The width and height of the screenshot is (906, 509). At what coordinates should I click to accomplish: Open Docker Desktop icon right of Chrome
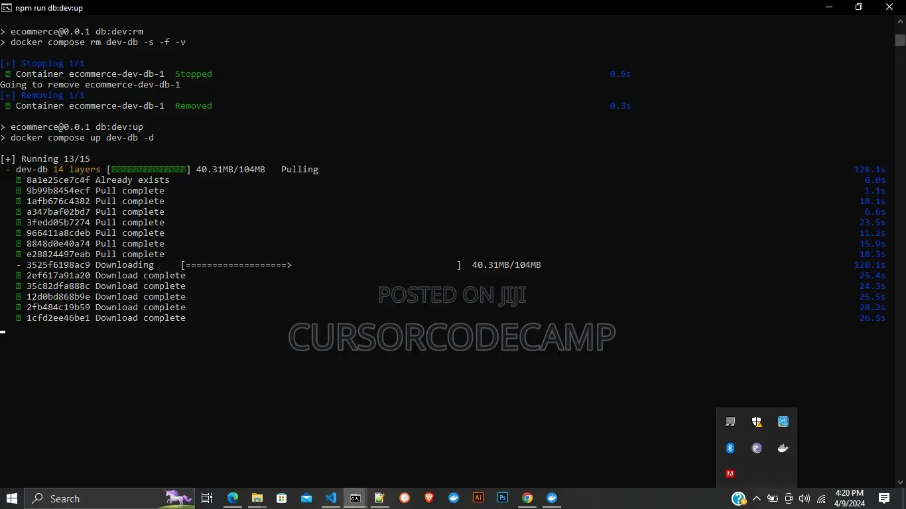[552, 498]
